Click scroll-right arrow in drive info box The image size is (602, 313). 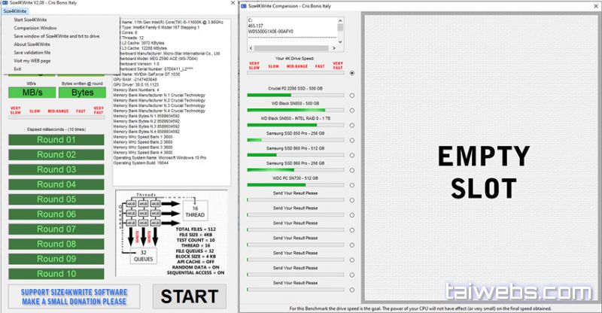pyautogui.click(x=333, y=47)
